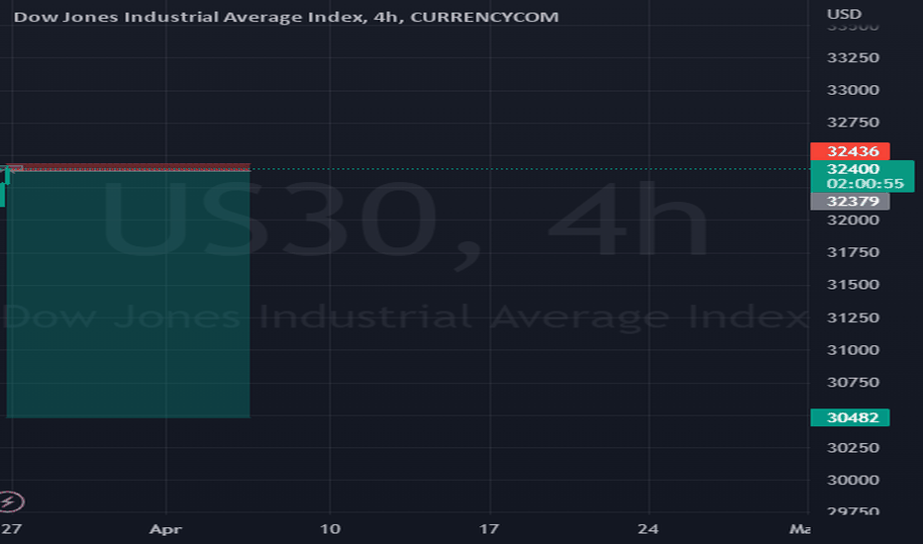Click the 32750 price axis label
923x544 pixels.
853,123
